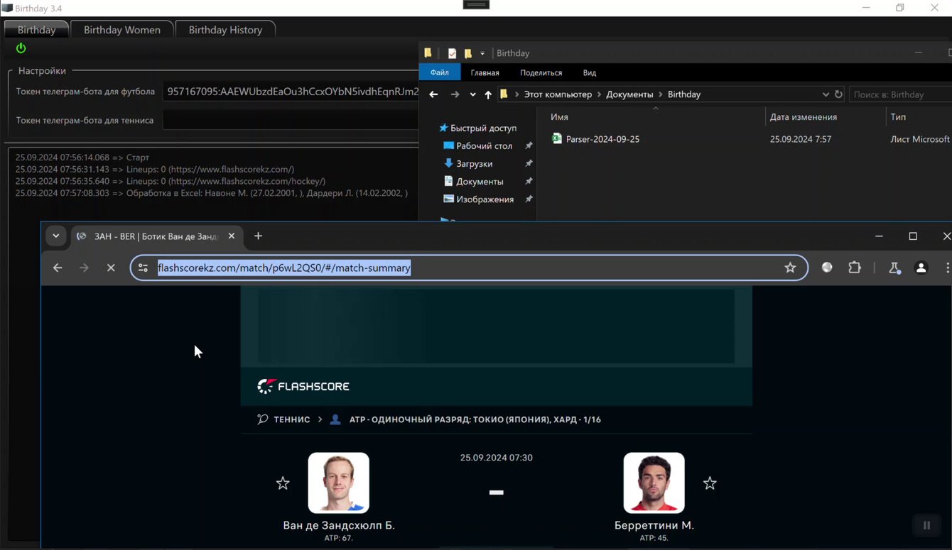Open recent locations dropdown in Explorer
This screenshot has width=952, height=550.
(472, 94)
